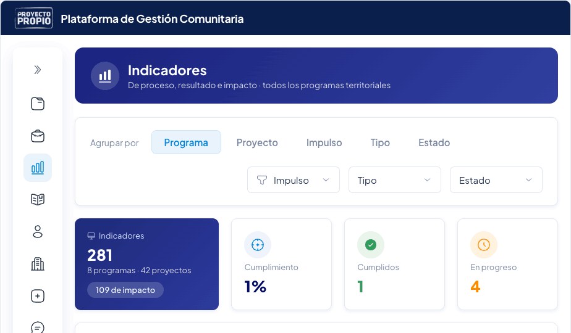Open the person icon in sidebar

[x=38, y=232]
